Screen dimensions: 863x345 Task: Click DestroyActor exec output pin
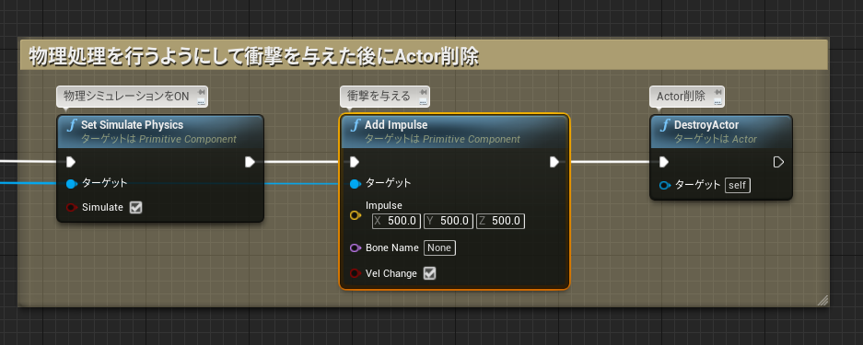[778, 162]
